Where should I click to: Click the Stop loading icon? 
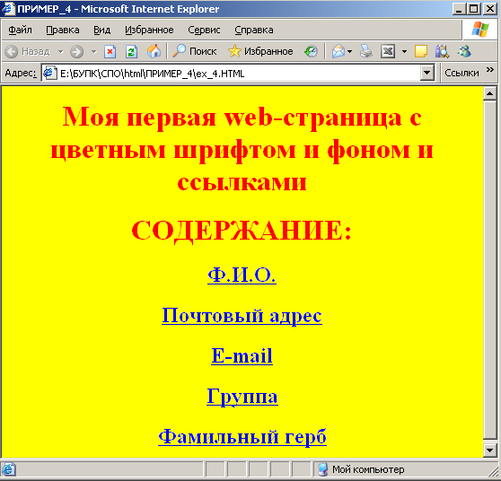[x=110, y=51]
